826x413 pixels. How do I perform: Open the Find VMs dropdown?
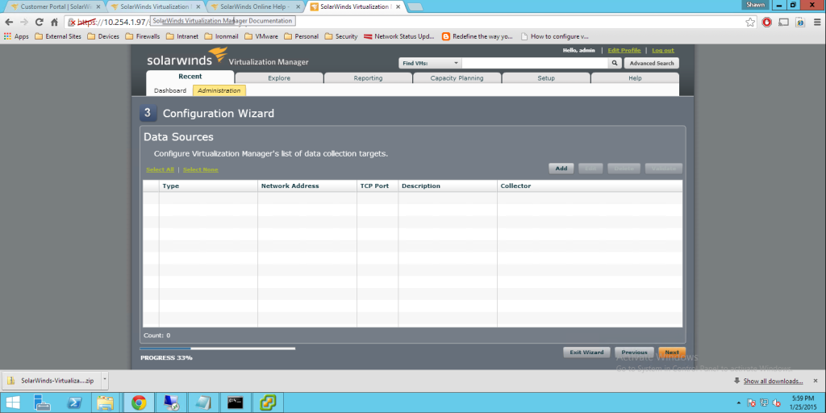coord(430,63)
